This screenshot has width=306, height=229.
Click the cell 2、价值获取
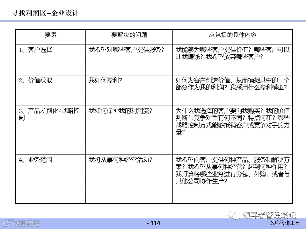pos(51,91)
